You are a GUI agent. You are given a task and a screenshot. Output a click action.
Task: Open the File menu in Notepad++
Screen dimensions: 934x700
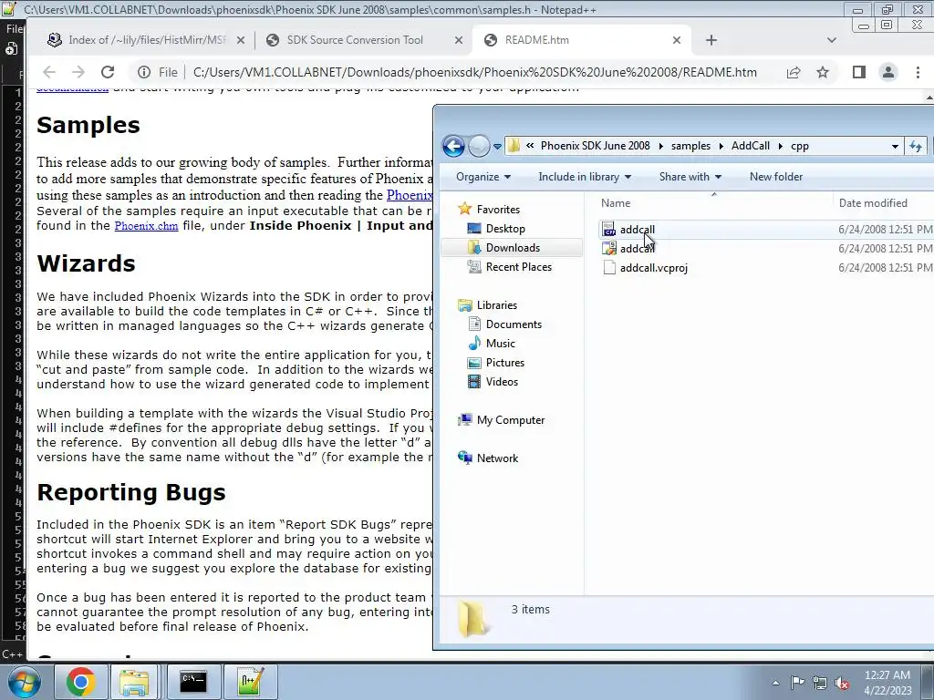[15, 28]
